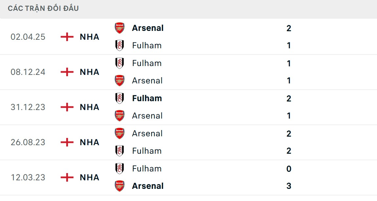
Task: Click Arsenal crest in 26.08.23 match
Action: click(x=119, y=133)
